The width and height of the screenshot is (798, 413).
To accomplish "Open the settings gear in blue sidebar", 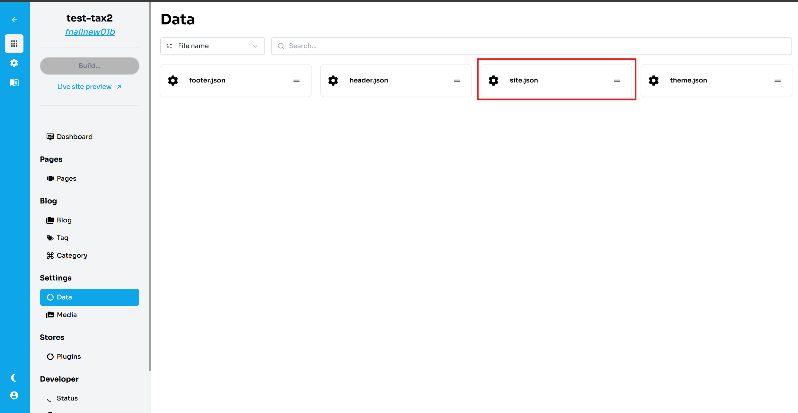I will tap(14, 63).
